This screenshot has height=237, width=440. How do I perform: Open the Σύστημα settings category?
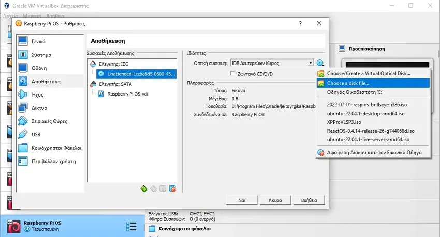50,55
